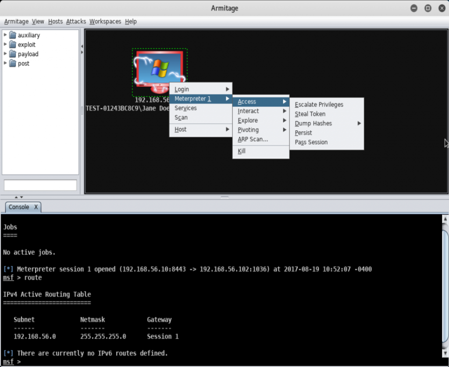
Task: Click the 'Meterpreter session 1 opened' line
Action: [x=188, y=269]
